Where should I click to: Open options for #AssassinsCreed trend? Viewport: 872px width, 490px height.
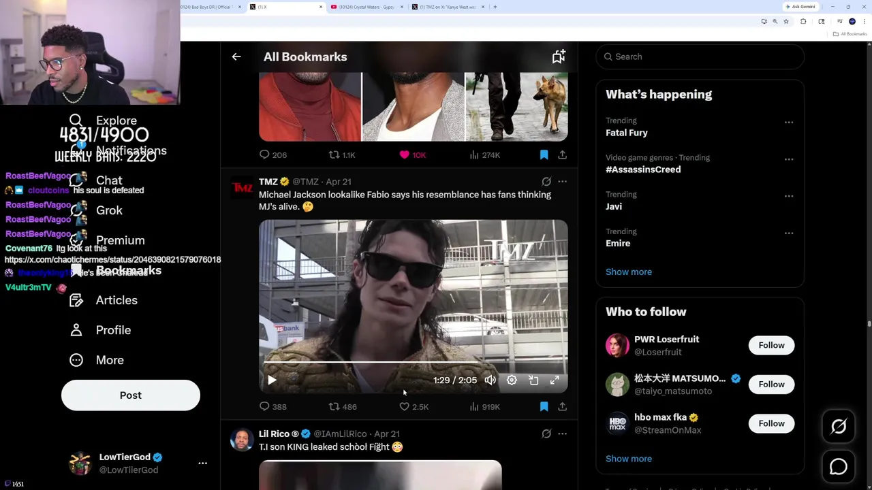point(789,159)
